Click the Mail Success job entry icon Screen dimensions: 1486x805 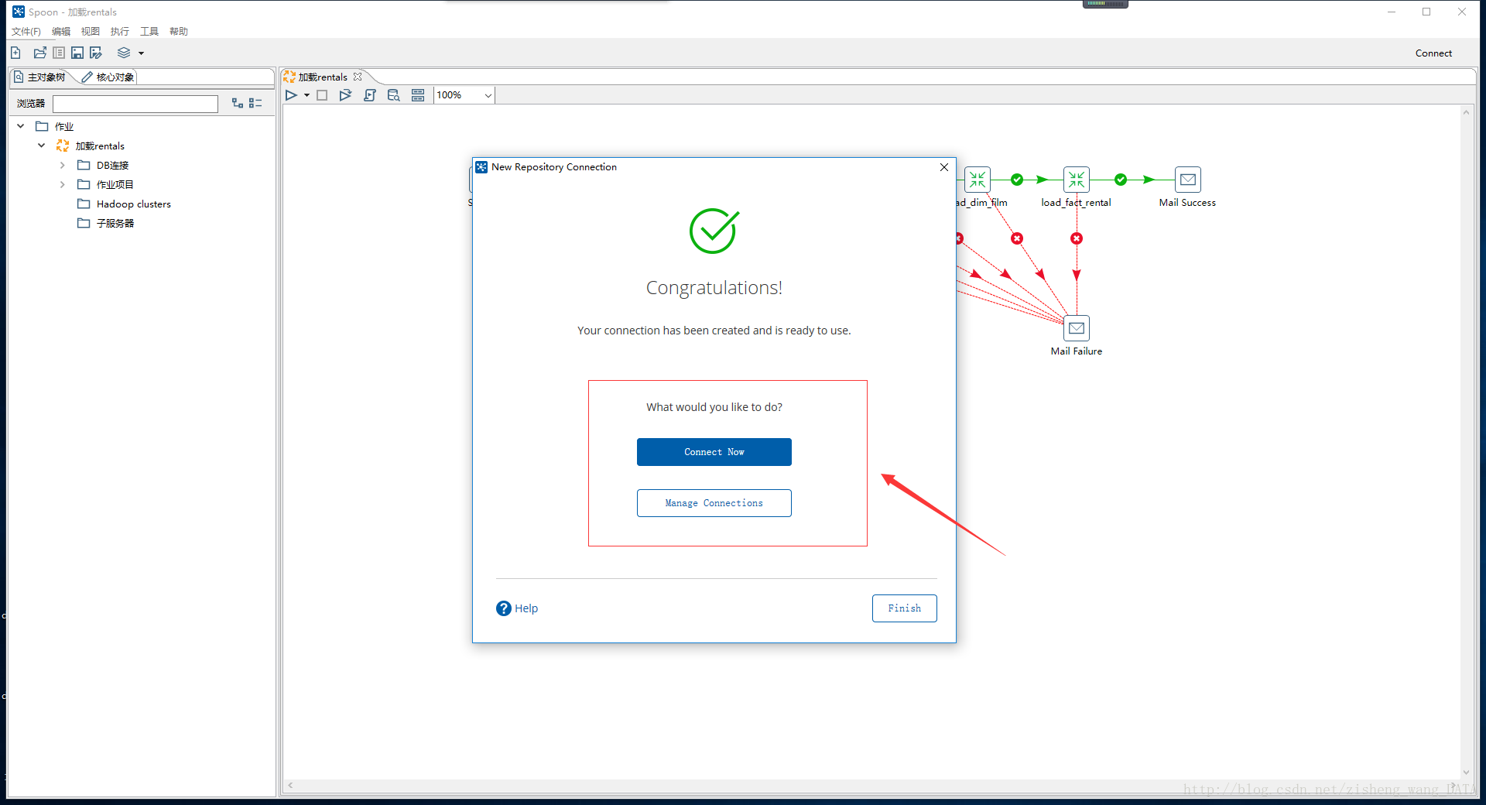[x=1188, y=180]
